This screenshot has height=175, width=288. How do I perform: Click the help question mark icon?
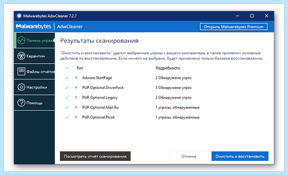(21, 103)
